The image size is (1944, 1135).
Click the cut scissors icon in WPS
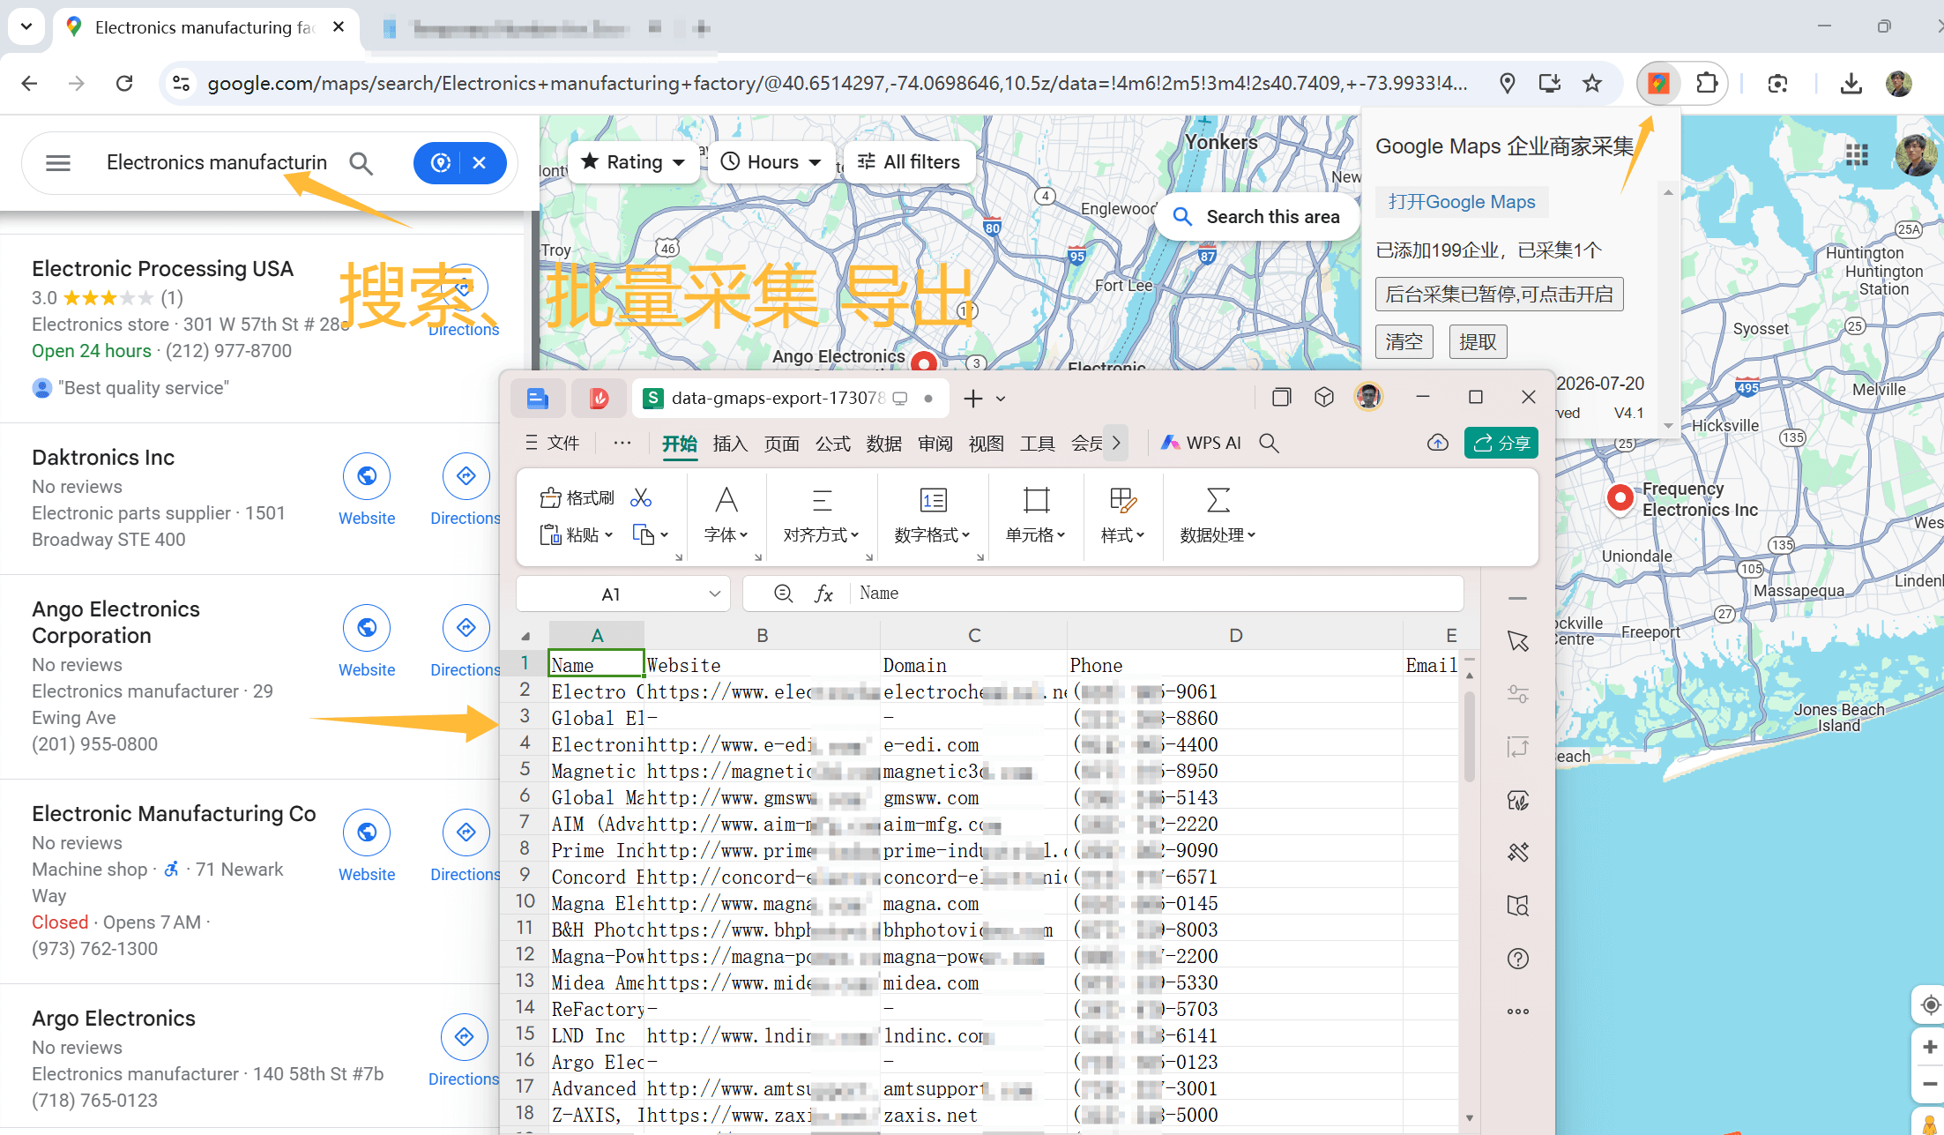click(641, 498)
